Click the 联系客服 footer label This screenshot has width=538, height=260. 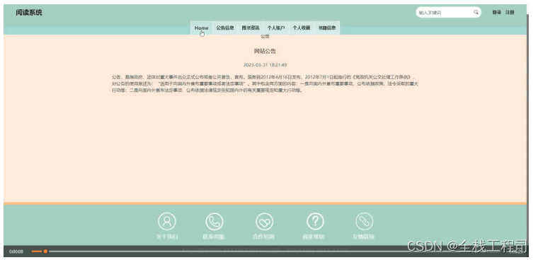click(x=214, y=237)
